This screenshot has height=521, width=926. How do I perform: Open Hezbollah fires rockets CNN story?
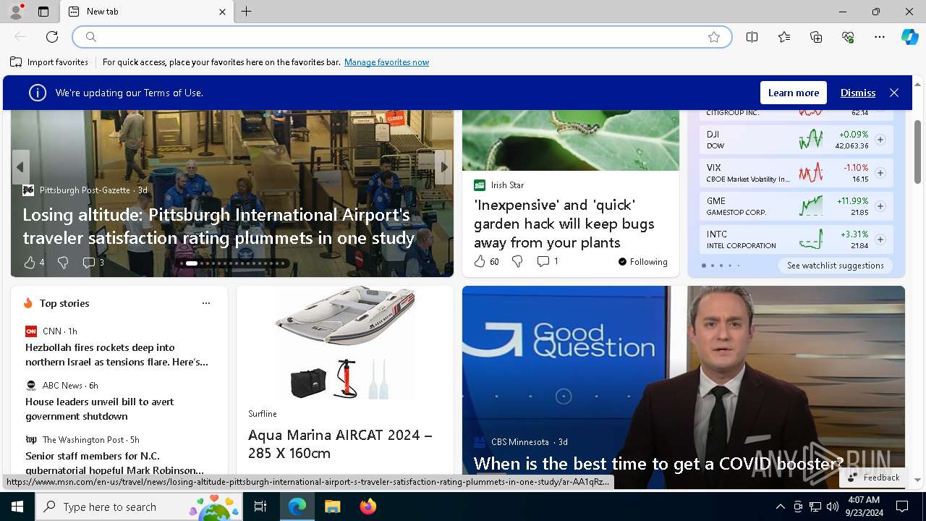117,355
